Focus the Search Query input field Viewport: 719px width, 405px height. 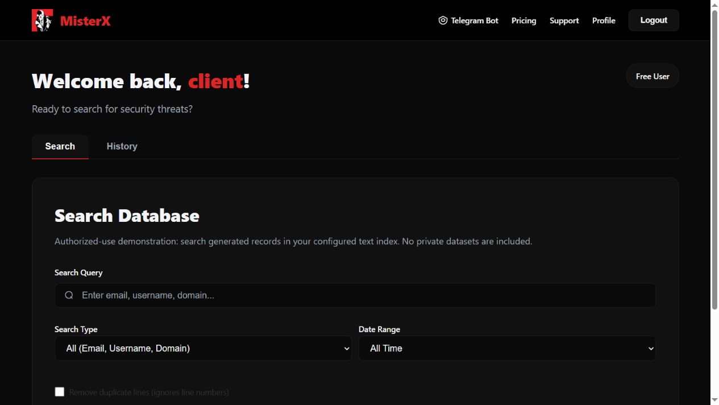click(355, 295)
